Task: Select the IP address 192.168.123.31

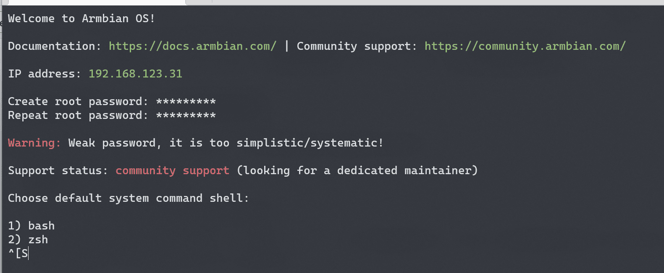Action: pos(135,74)
